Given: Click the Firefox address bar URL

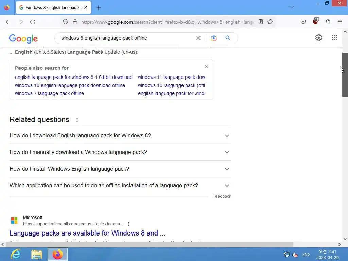Looking at the screenshot, I should pos(168,22).
